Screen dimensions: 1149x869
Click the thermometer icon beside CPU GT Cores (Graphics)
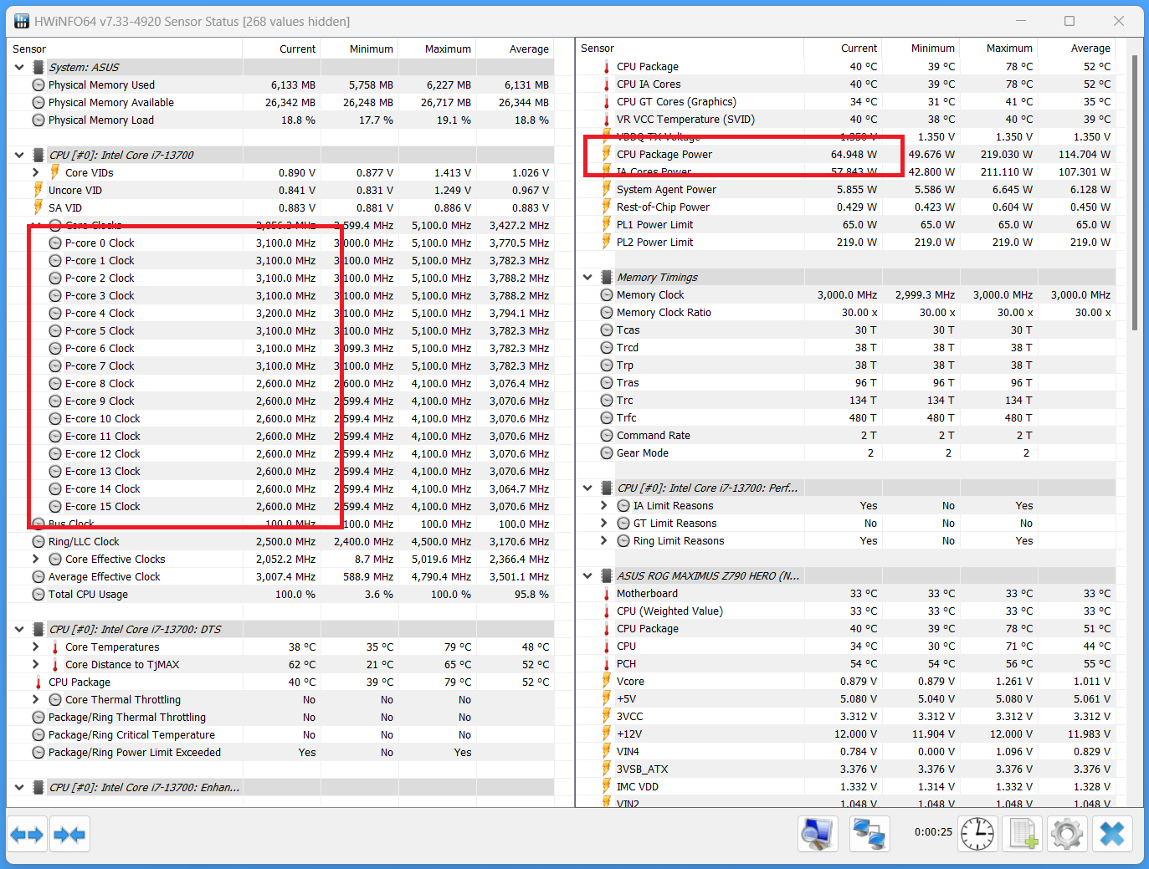click(607, 102)
